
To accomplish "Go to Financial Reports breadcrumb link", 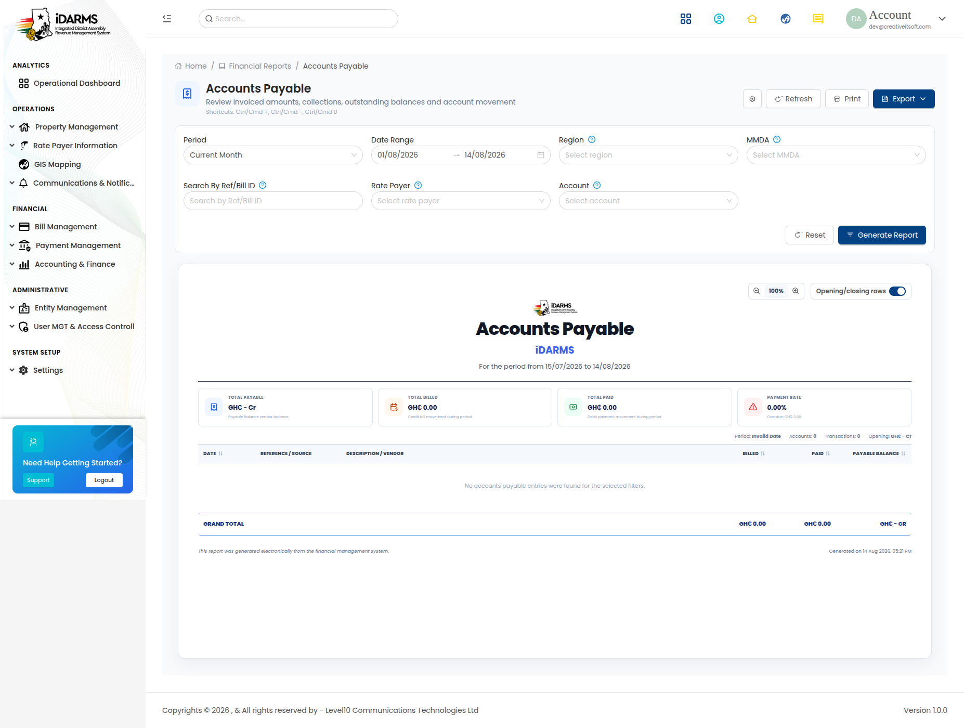I will tap(255, 66).
